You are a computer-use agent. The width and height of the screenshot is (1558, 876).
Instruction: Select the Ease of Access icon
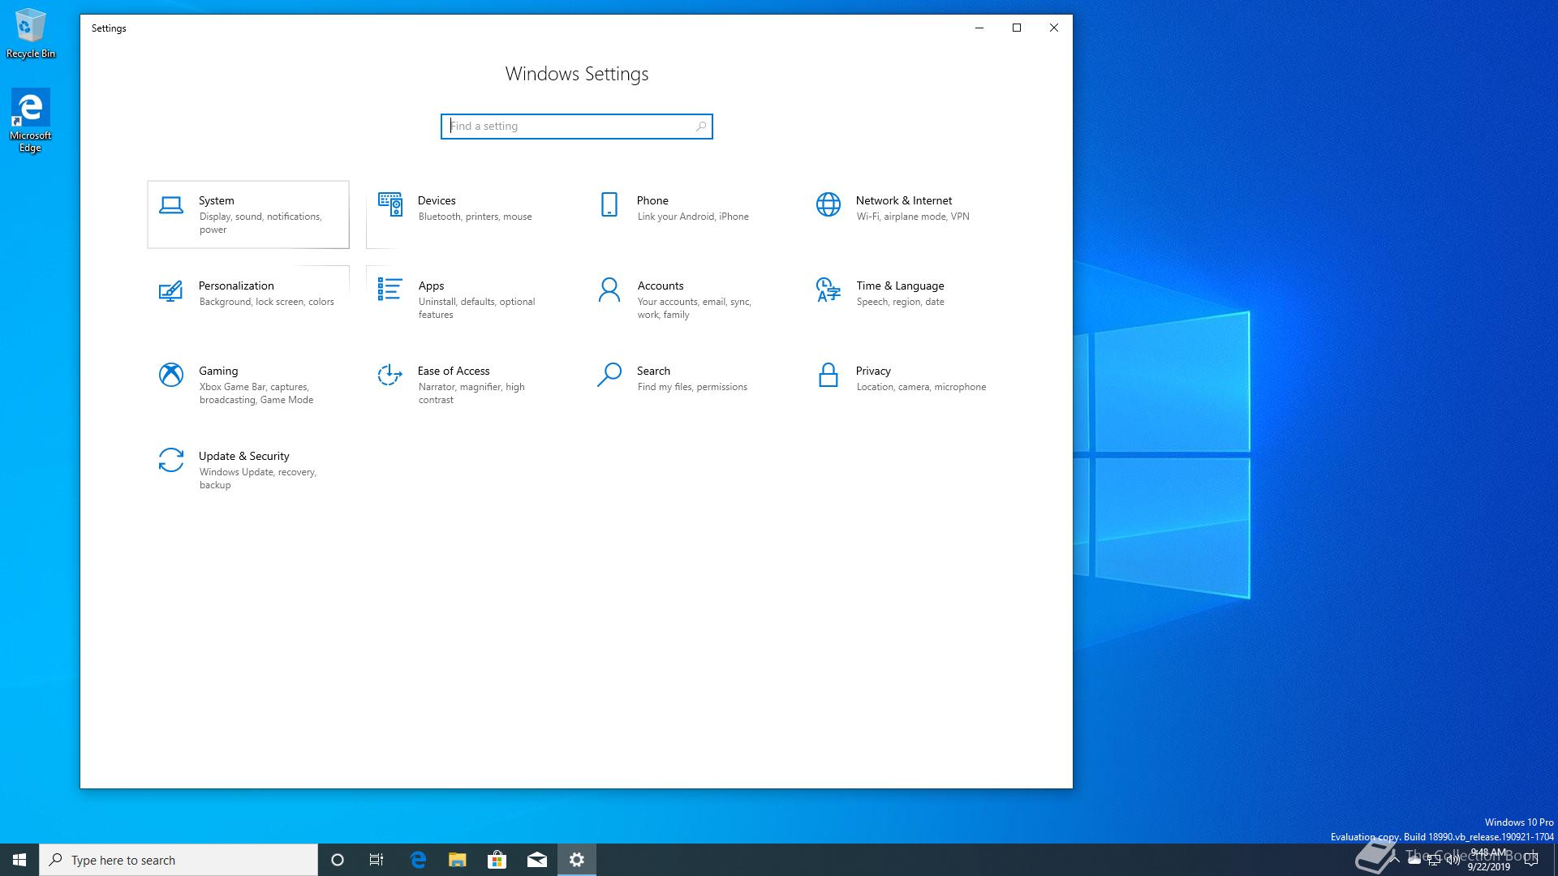click(x=389, y=375)
